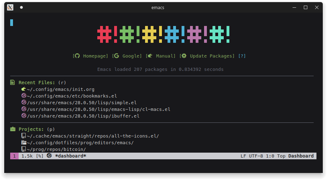This screenshot has width=327, height=180.
Task: Click the Emacs icon in the modeline
Action: click(x=49, y=156)
